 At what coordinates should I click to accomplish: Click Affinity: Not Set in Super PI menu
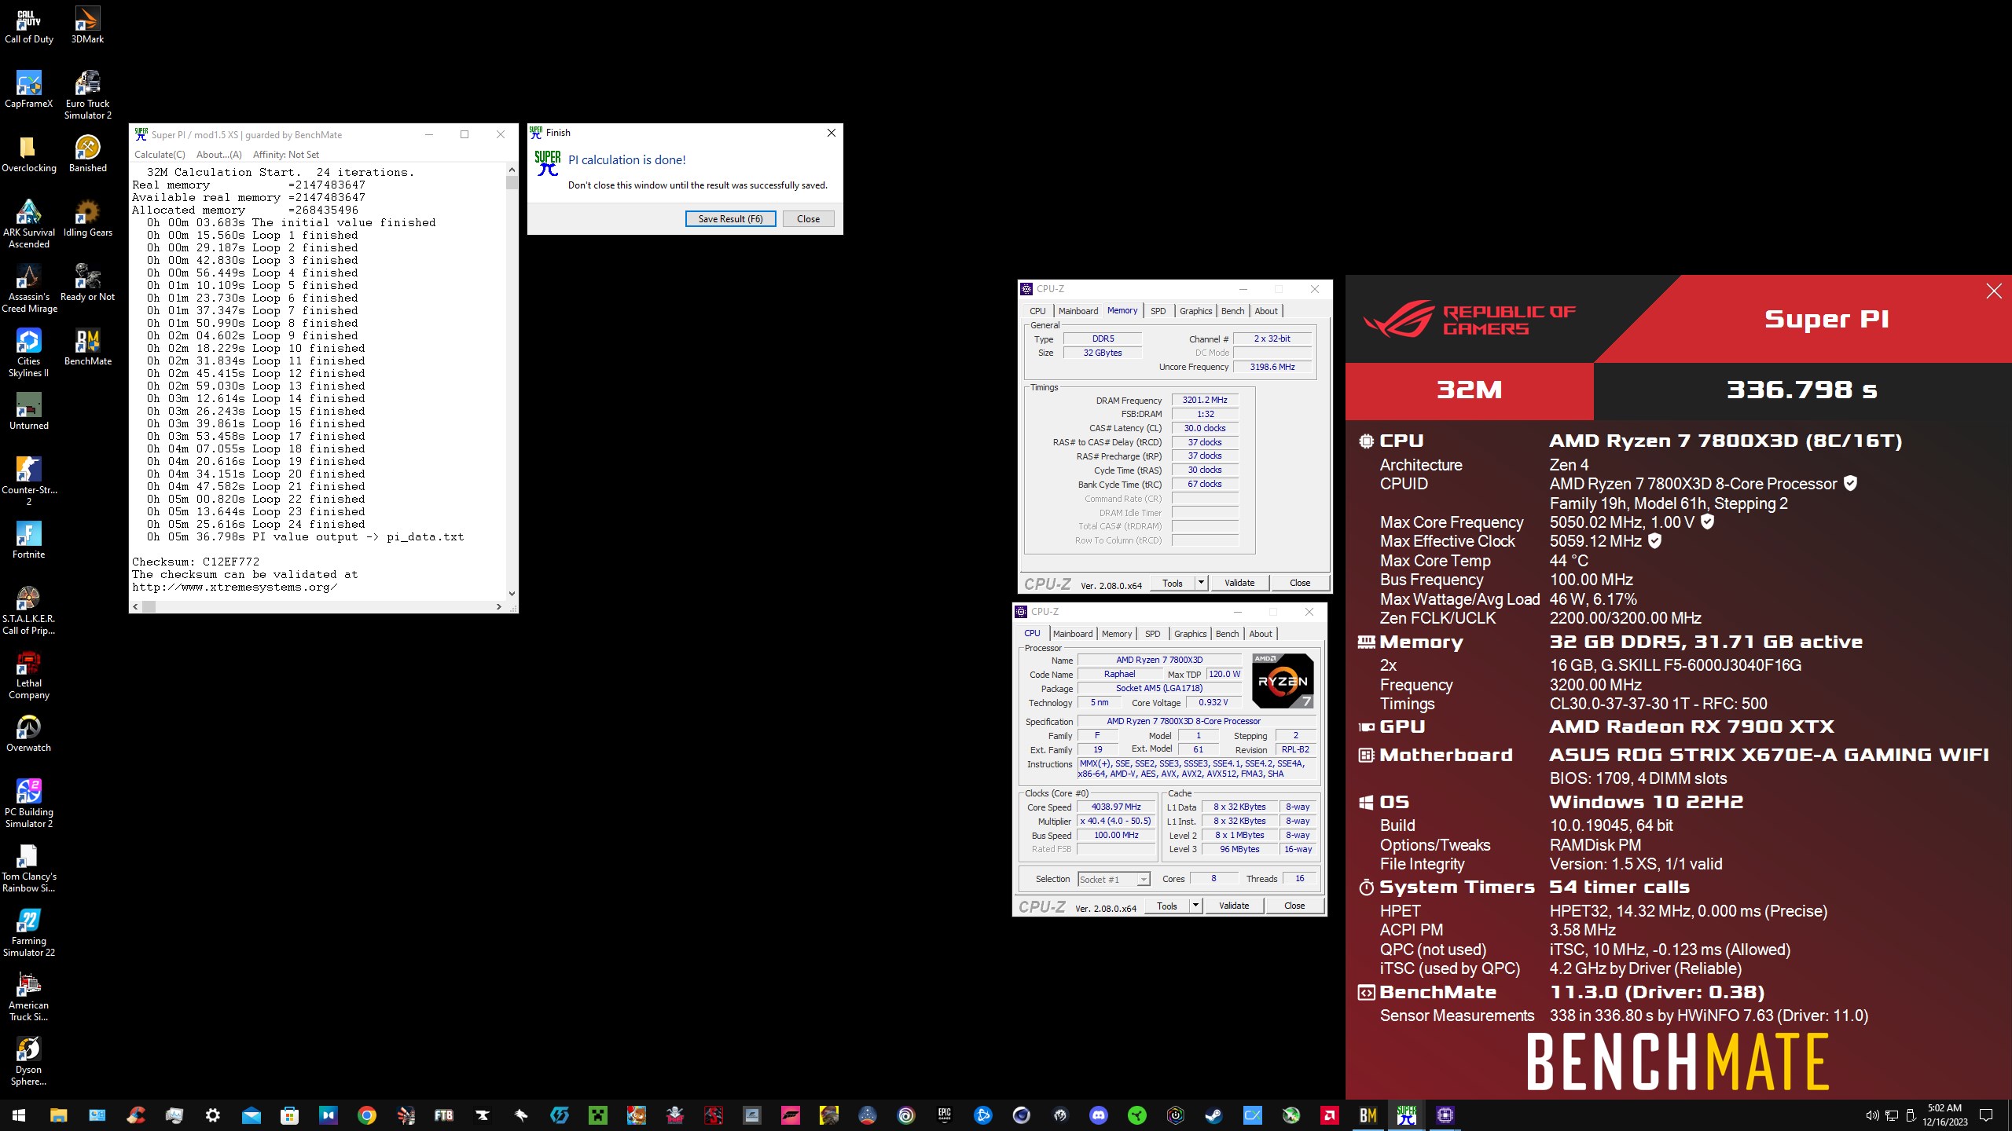click(286, 155)
